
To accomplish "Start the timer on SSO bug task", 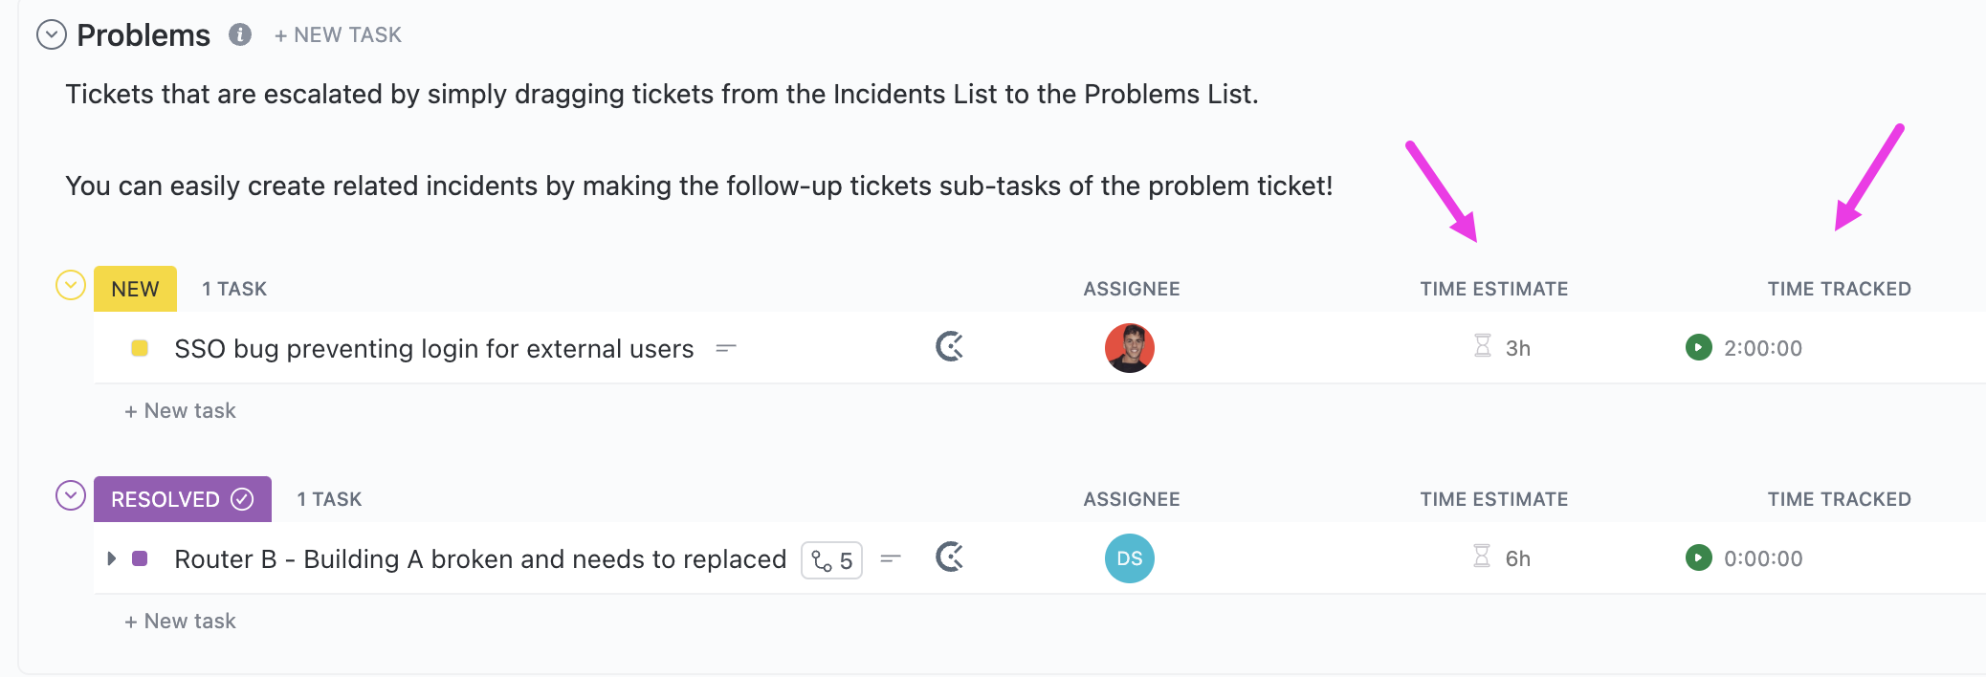I will coord(1698,348).
